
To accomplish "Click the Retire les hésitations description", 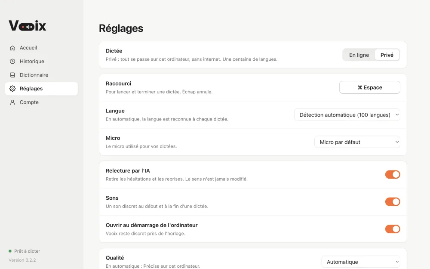I will click(x=177, y=179).
